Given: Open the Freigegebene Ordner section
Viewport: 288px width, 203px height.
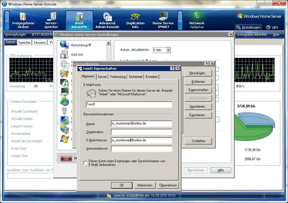Looking at the screenshot, I should [x=23, y=20].
